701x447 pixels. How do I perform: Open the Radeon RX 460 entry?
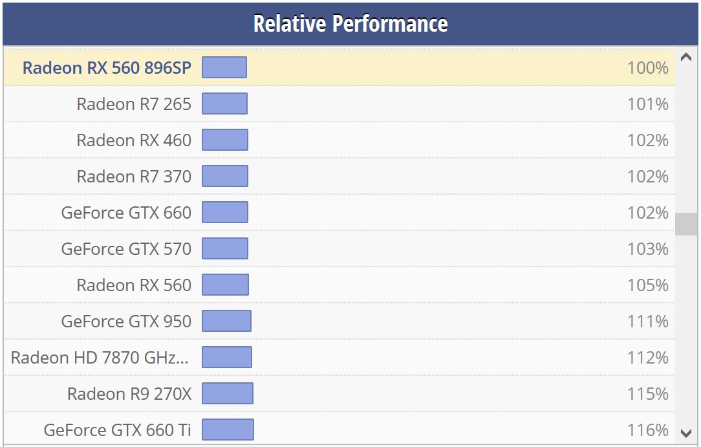pyautogui.click(x=134, y=140)
